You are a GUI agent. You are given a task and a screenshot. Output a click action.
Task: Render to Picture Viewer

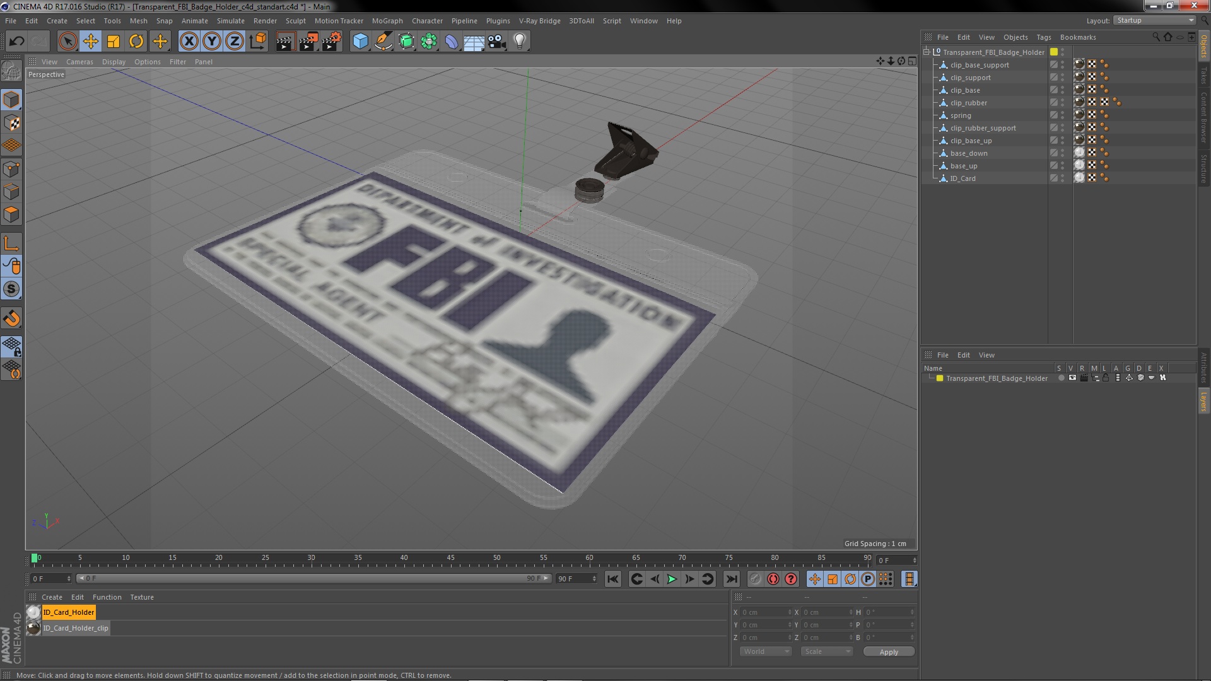click(x=308, y=42)
